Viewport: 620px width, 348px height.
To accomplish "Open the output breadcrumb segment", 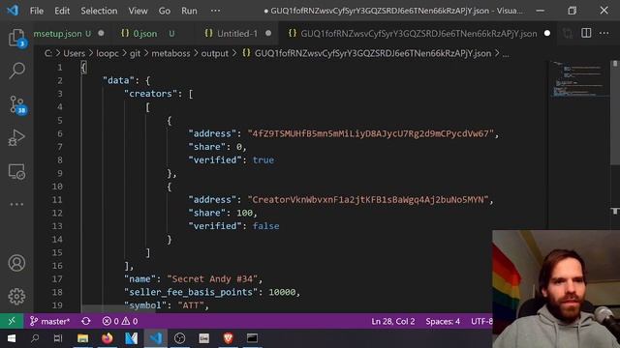I will pos(215,53).
